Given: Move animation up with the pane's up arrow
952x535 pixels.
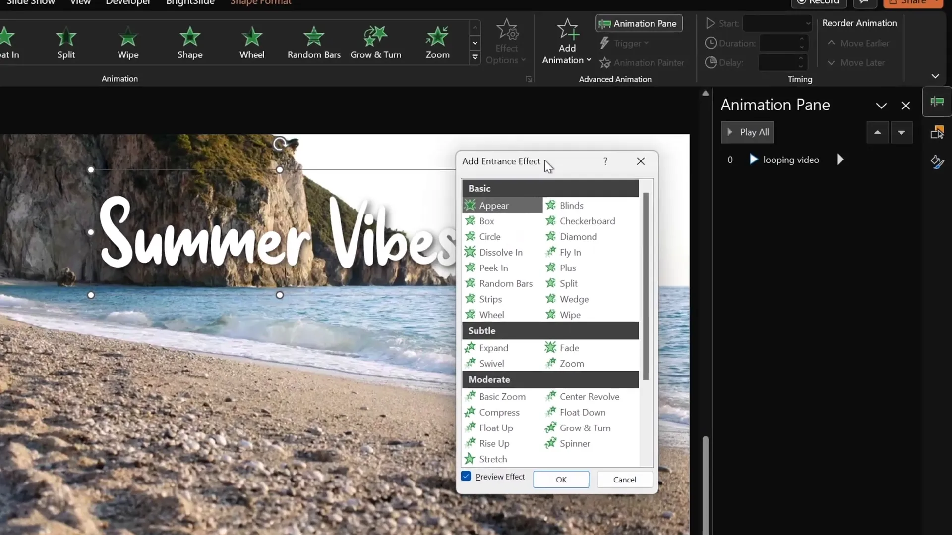Looking at the screenshot, I should click(877, 132).
